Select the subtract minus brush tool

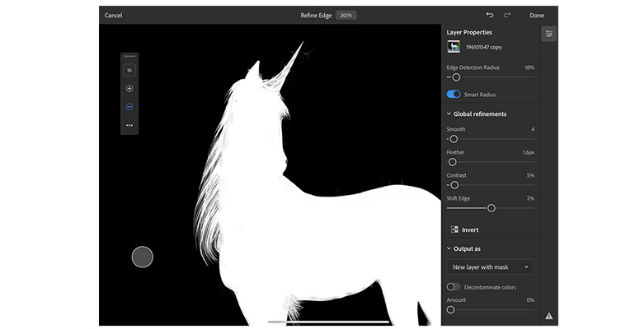pos(129,107)
